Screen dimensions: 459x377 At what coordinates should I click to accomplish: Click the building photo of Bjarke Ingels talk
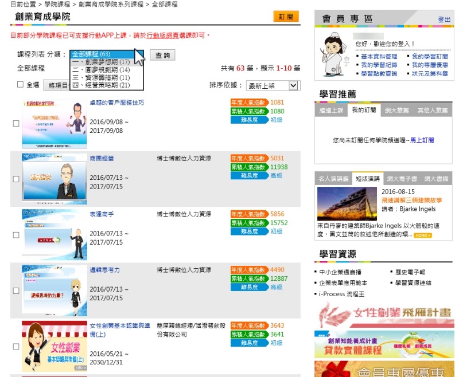pos(347,204)
